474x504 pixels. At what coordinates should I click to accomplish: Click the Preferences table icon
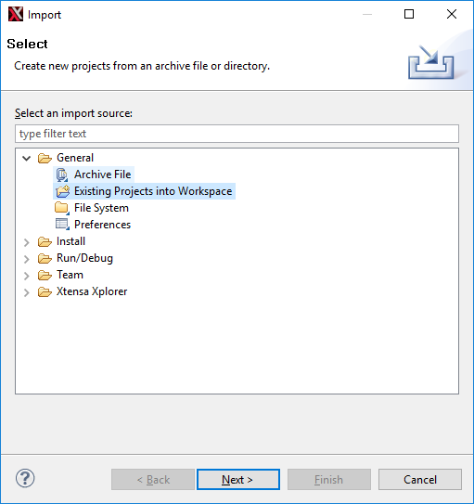(x=62, y=225)
